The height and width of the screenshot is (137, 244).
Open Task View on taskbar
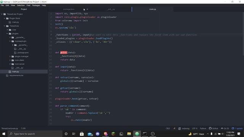pyautogui.click(x=74, y=134)
